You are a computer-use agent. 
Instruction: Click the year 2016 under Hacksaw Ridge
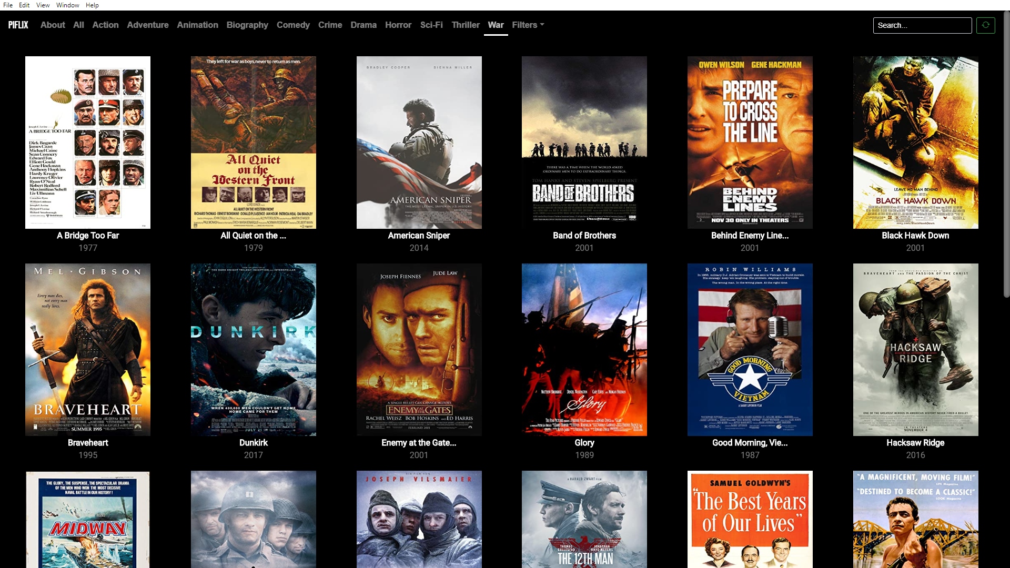(915, 455)
